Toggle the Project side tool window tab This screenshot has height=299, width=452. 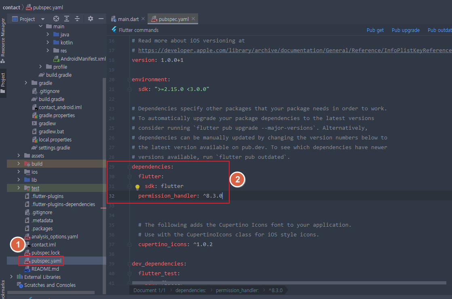[3, 83]
